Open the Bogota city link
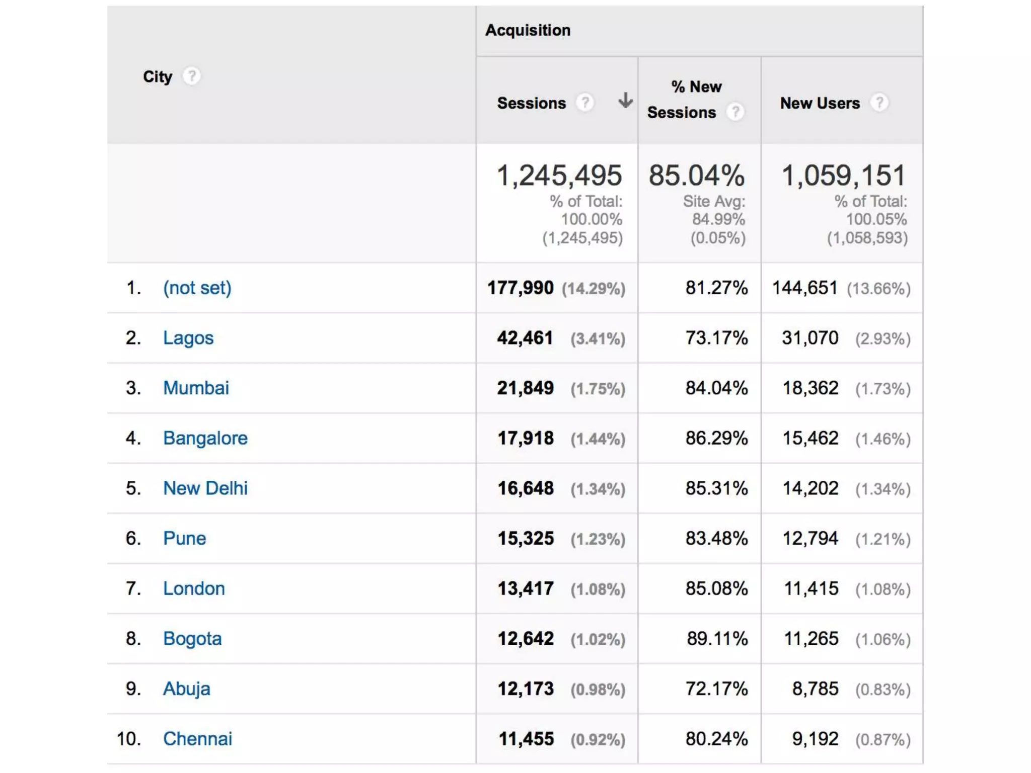This screenshot has height=773, width=1031. [x=192, y=639]
